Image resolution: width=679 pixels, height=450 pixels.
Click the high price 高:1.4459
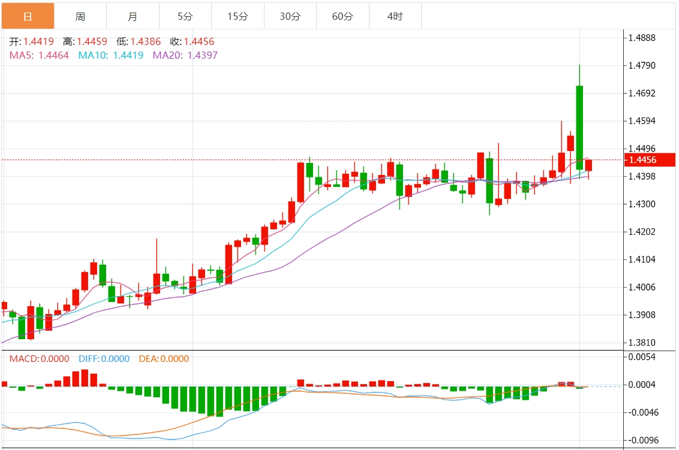pyautogui.click(x=85, y=41)
